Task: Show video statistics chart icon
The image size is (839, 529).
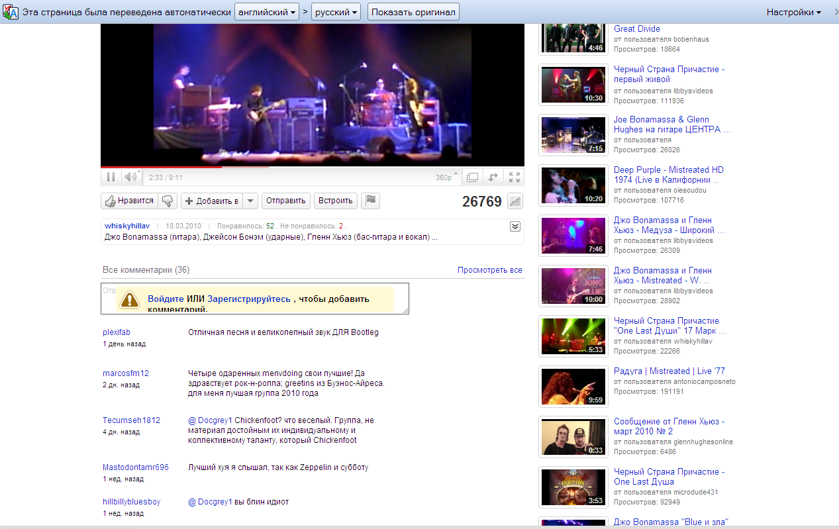Action: pyautogui.click(x=514, y=201)
